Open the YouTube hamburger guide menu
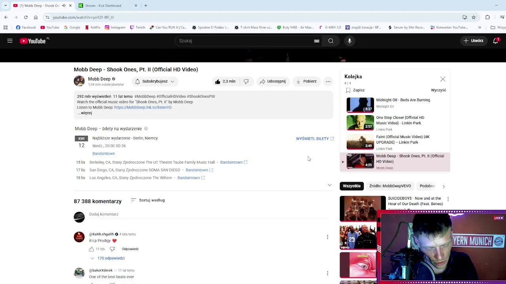 10,41
